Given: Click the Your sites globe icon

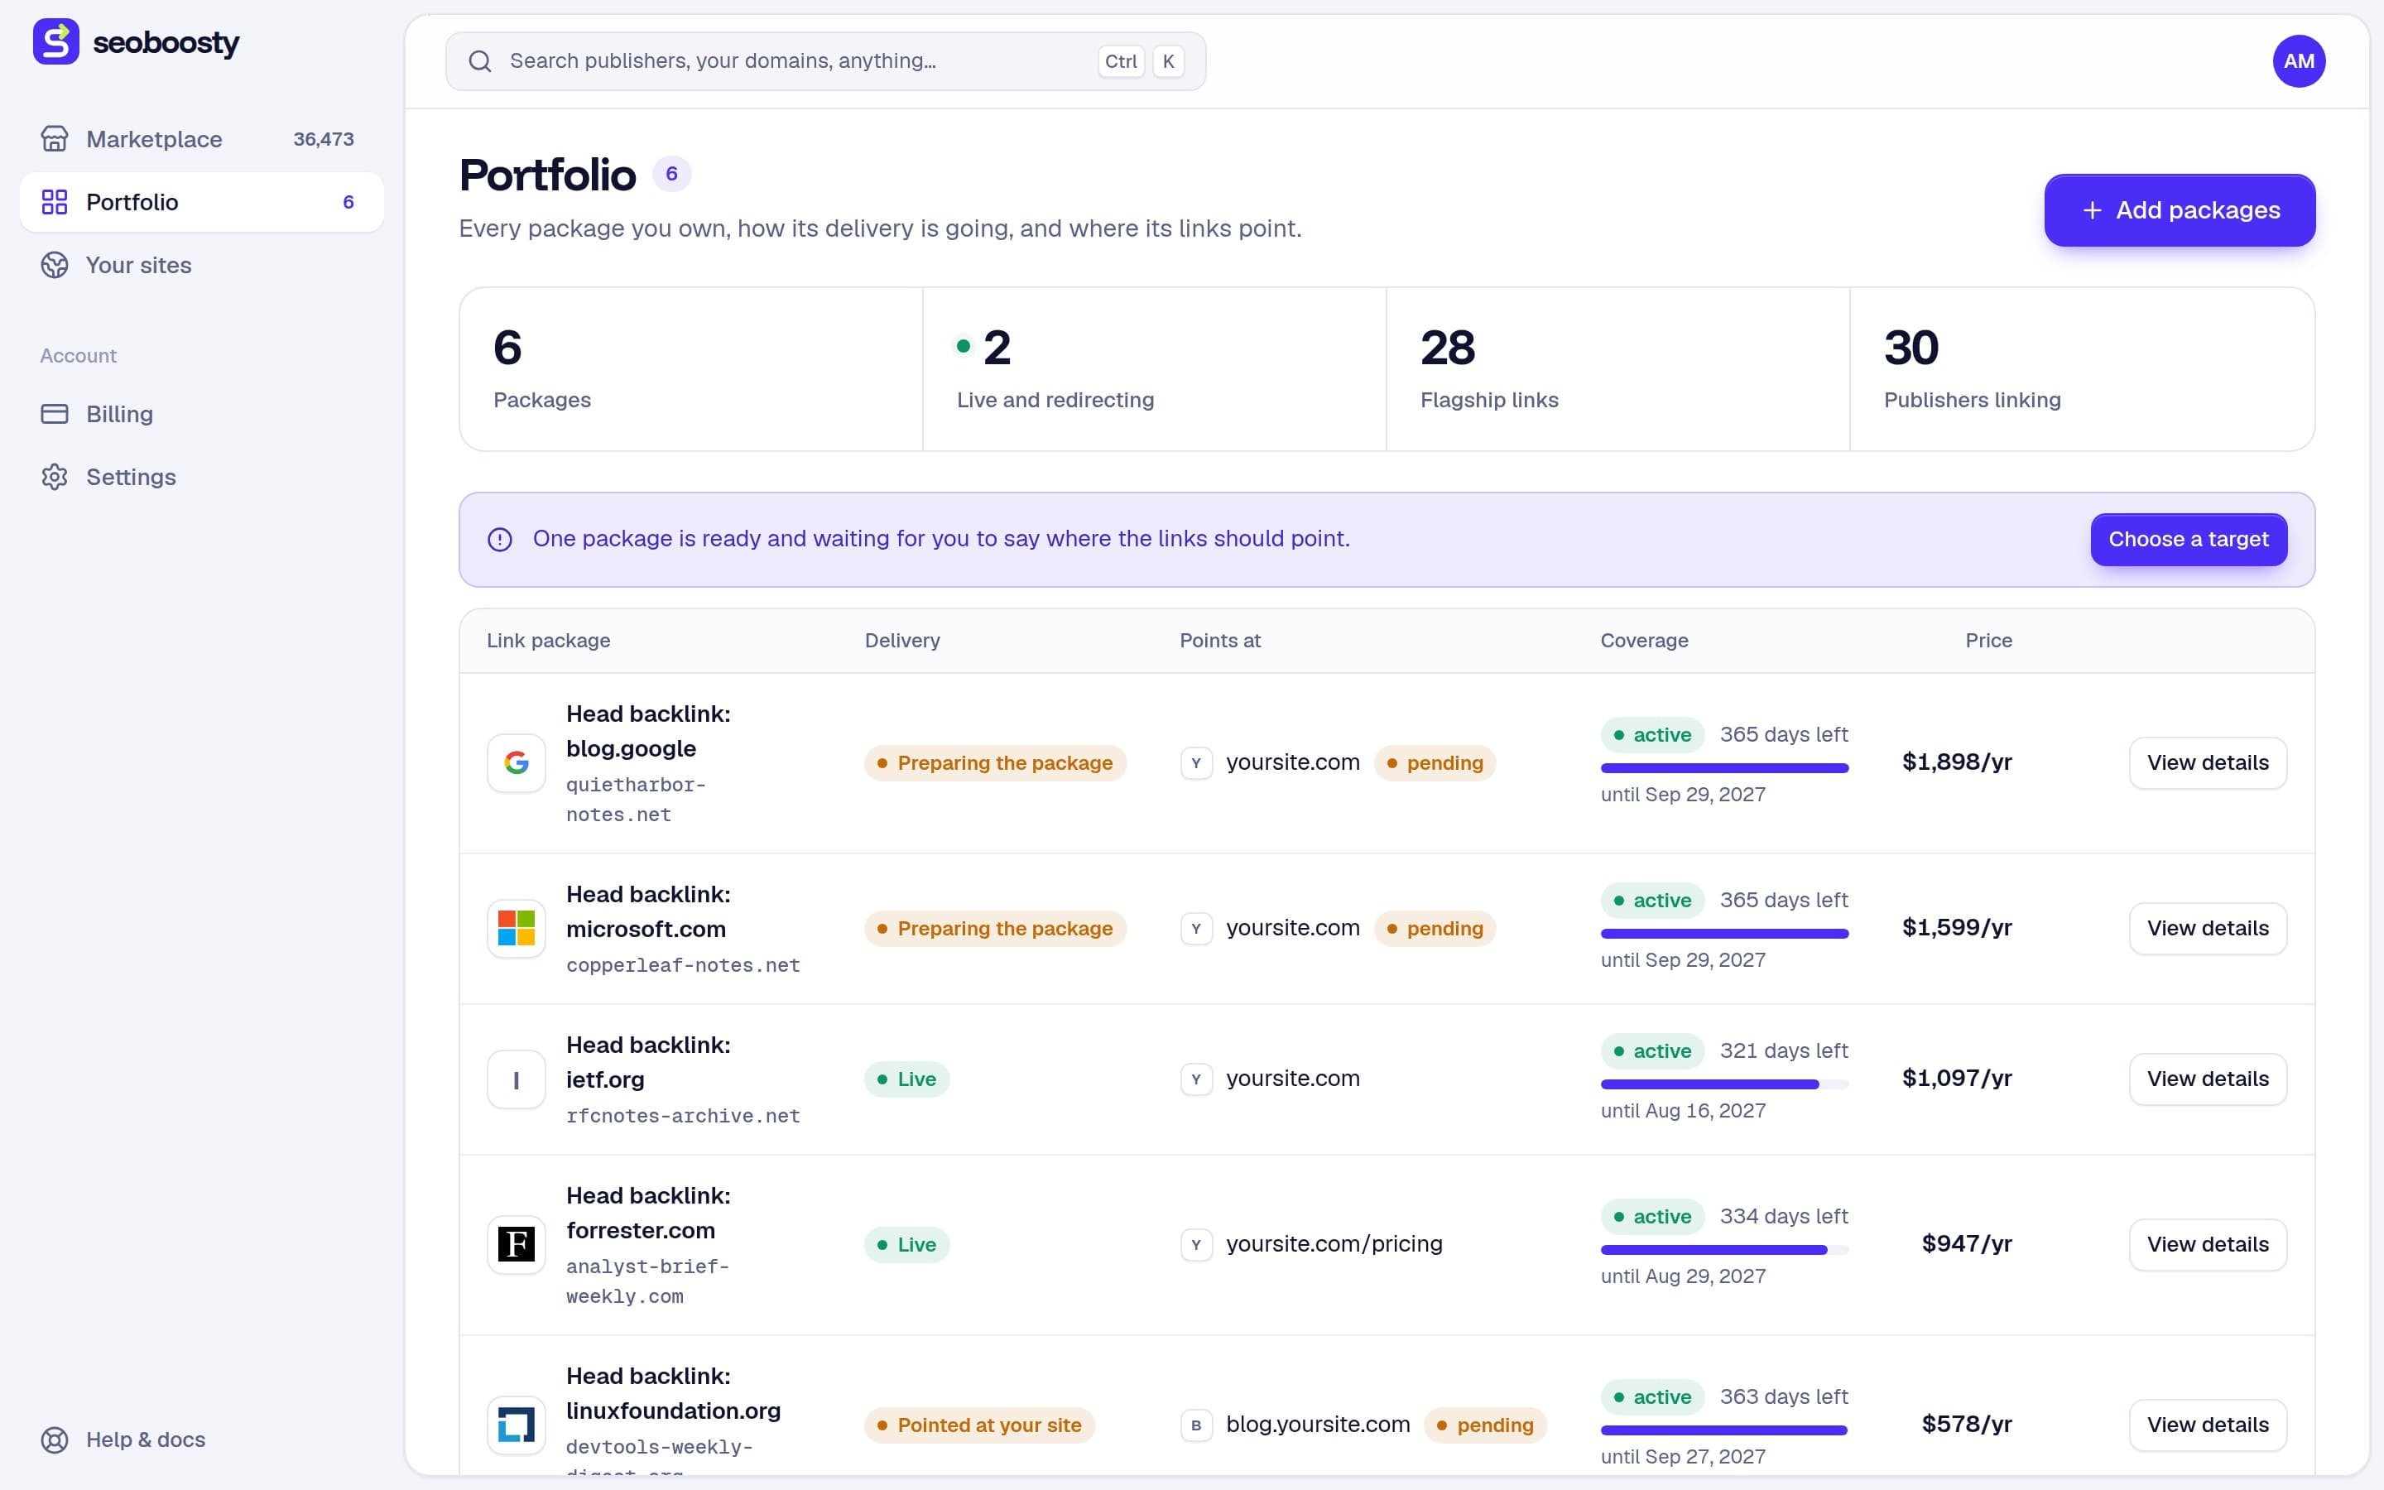Looking at the screenshot, I should click(54, 265).
